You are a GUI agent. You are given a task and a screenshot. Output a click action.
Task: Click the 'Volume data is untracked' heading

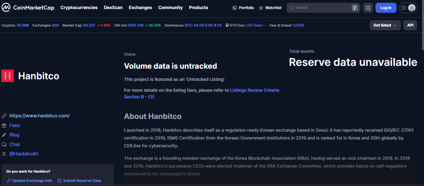pyautogui.click(x=171, y=66)
